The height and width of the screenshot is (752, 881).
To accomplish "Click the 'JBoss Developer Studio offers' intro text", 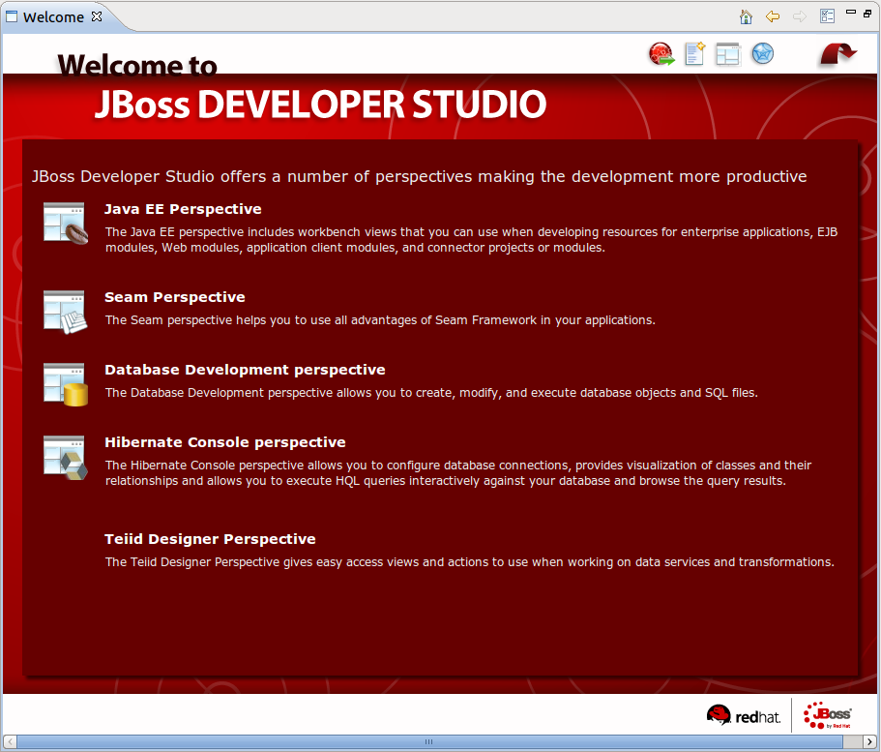I will 419,176.
